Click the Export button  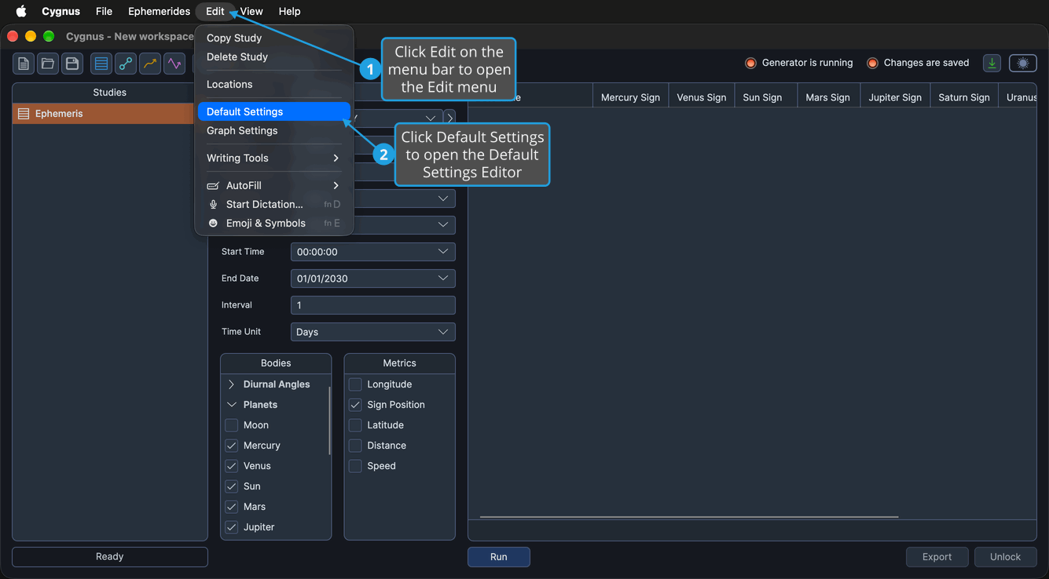937,557
